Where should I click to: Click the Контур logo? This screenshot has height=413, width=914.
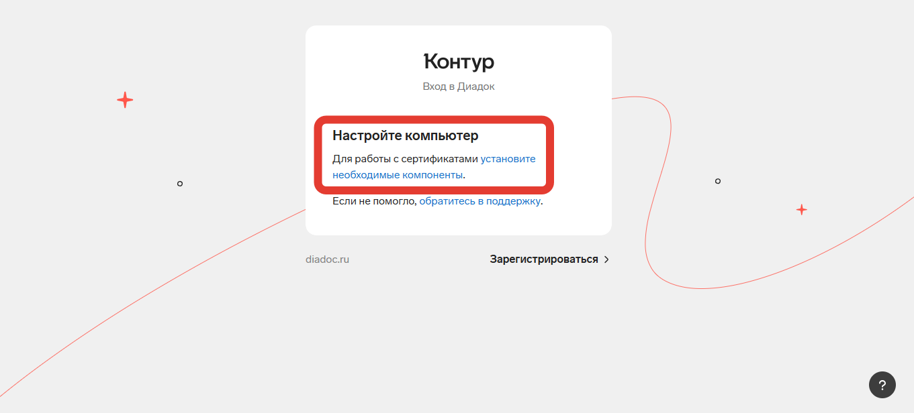point(459,62)
